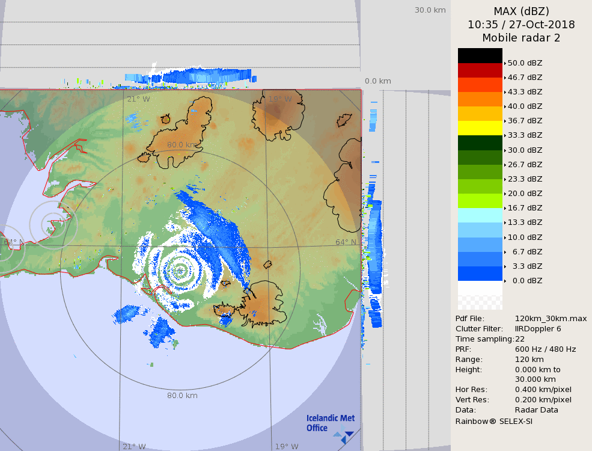Click the upper 80.0 km range ring label

(182, 145)
